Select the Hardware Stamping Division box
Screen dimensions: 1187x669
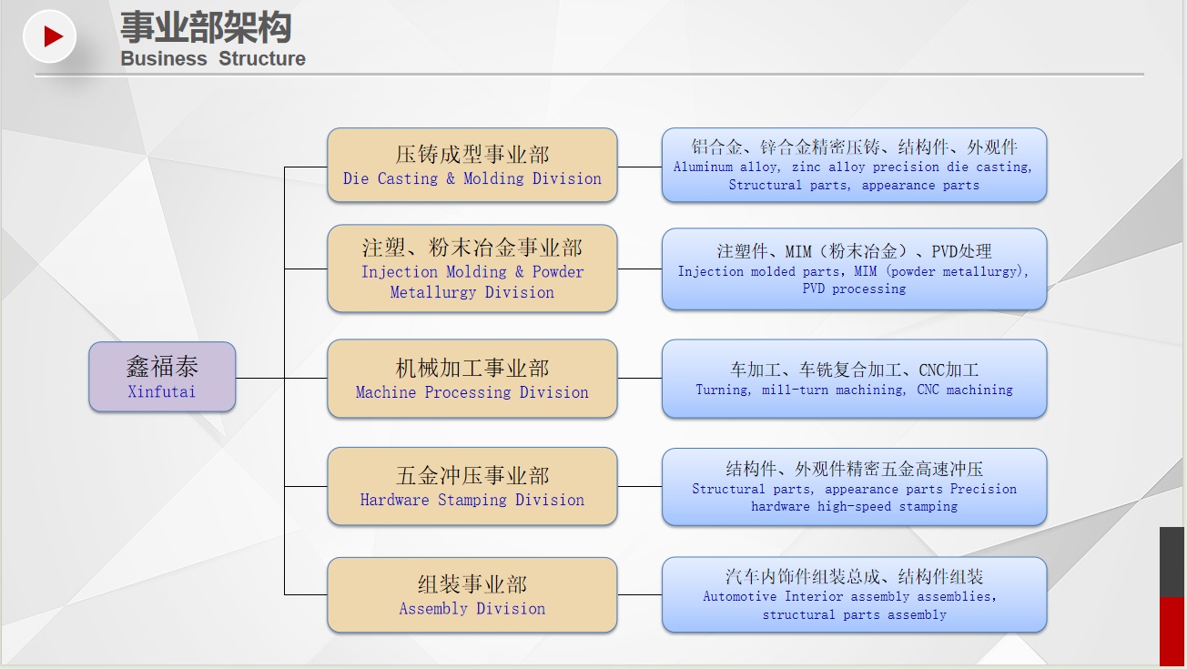click(472, 486)
